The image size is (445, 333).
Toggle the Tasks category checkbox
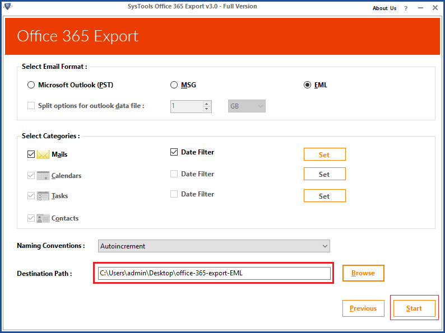click(31, 196)
